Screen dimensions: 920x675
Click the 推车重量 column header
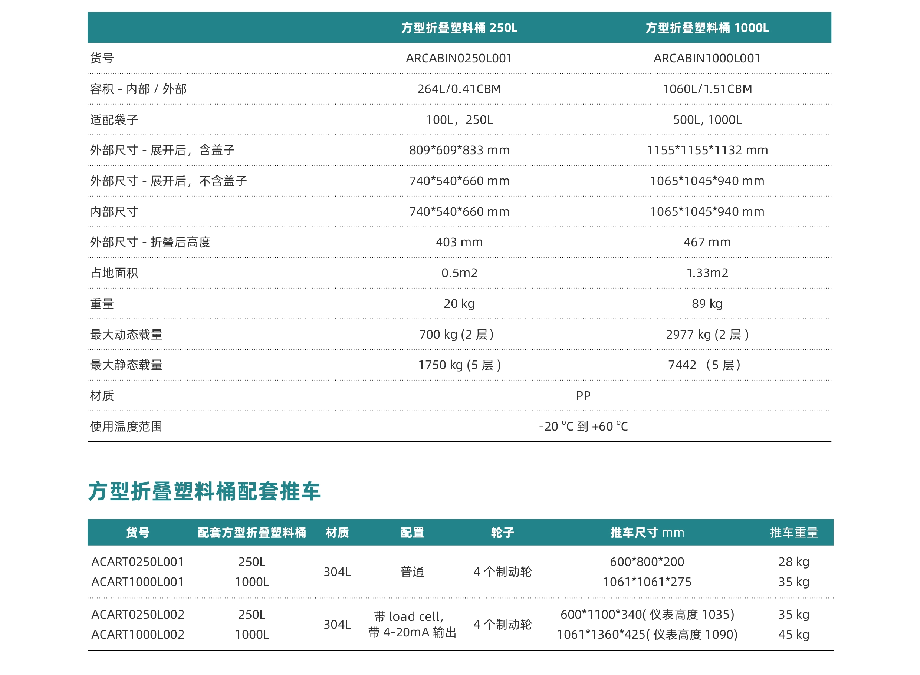pyautogui.click(x=793, y=533)
